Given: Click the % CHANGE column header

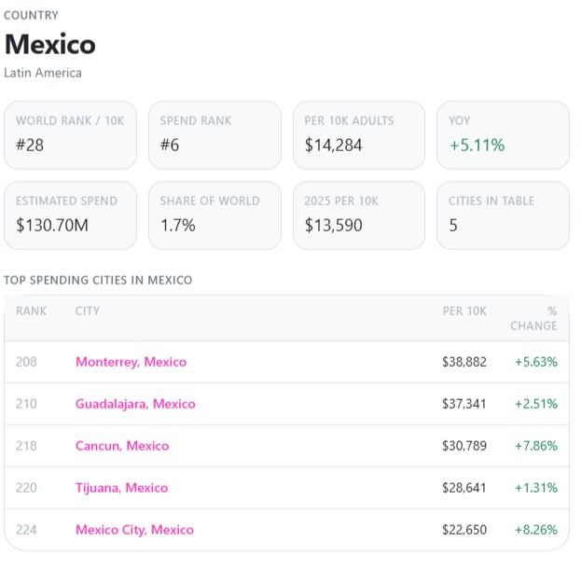Looking at the screenshot, I should click(x=533, y=318).
